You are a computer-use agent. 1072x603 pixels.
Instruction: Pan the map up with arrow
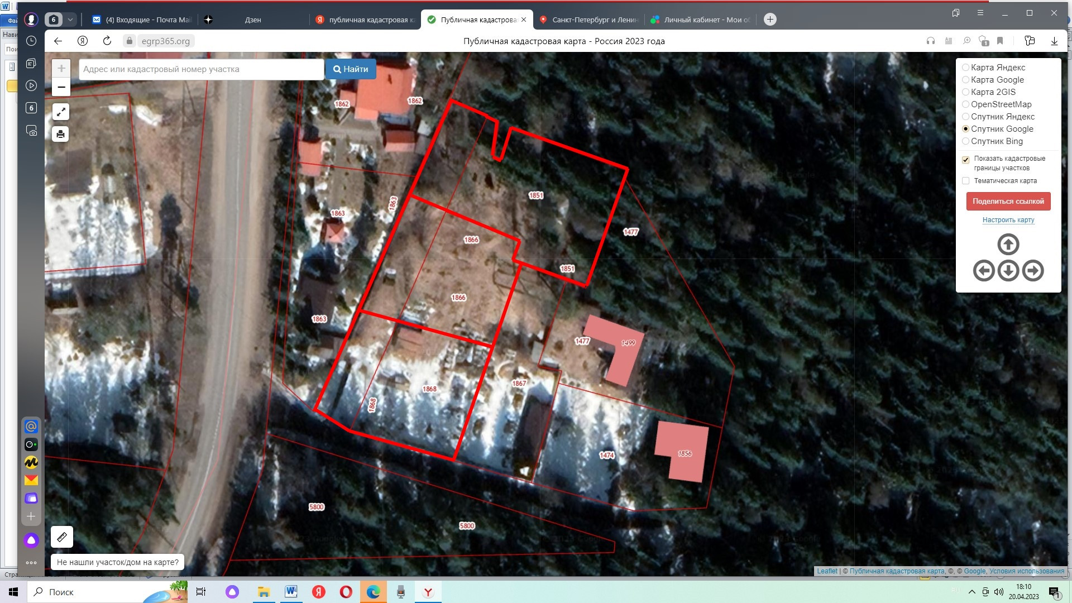pos(1008,245)
